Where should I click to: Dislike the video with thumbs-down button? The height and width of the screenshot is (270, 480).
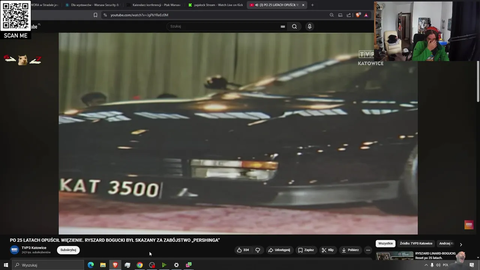[258, 250]
